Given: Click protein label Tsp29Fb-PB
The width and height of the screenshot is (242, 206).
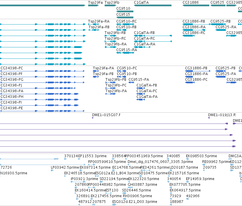Looking at the screenshot, I should click(x=116, y=80).
